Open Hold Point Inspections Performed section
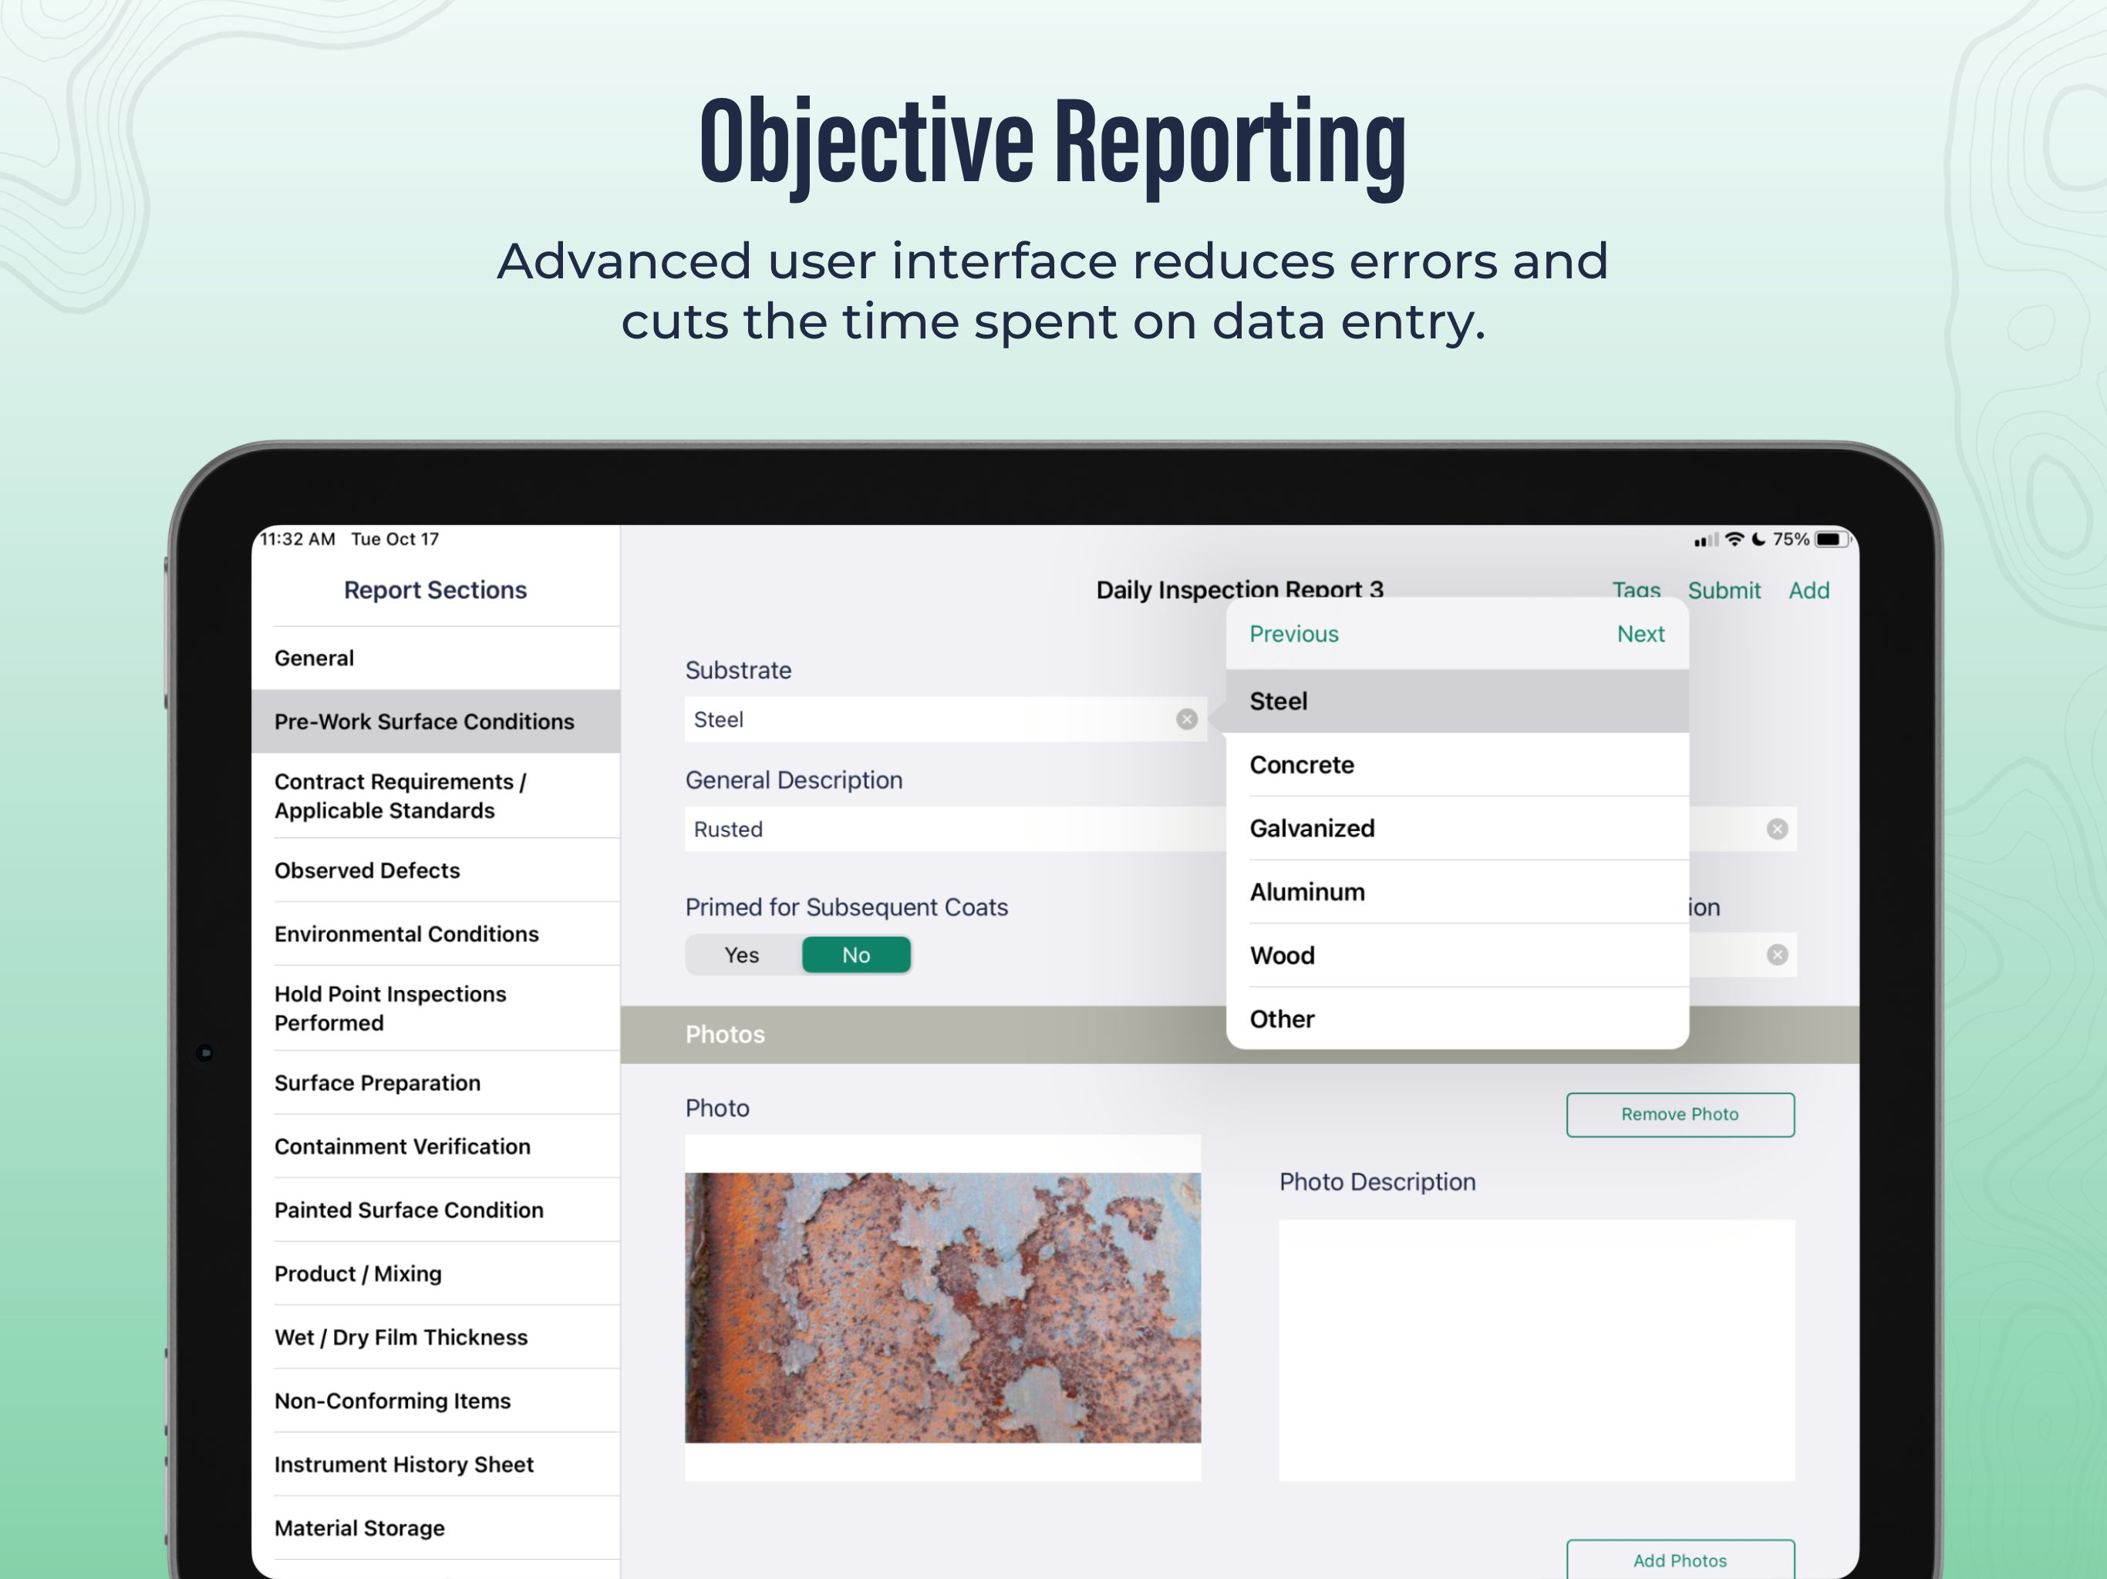This screenshot has height=1579, width=2107. [x=435, y=1008]
